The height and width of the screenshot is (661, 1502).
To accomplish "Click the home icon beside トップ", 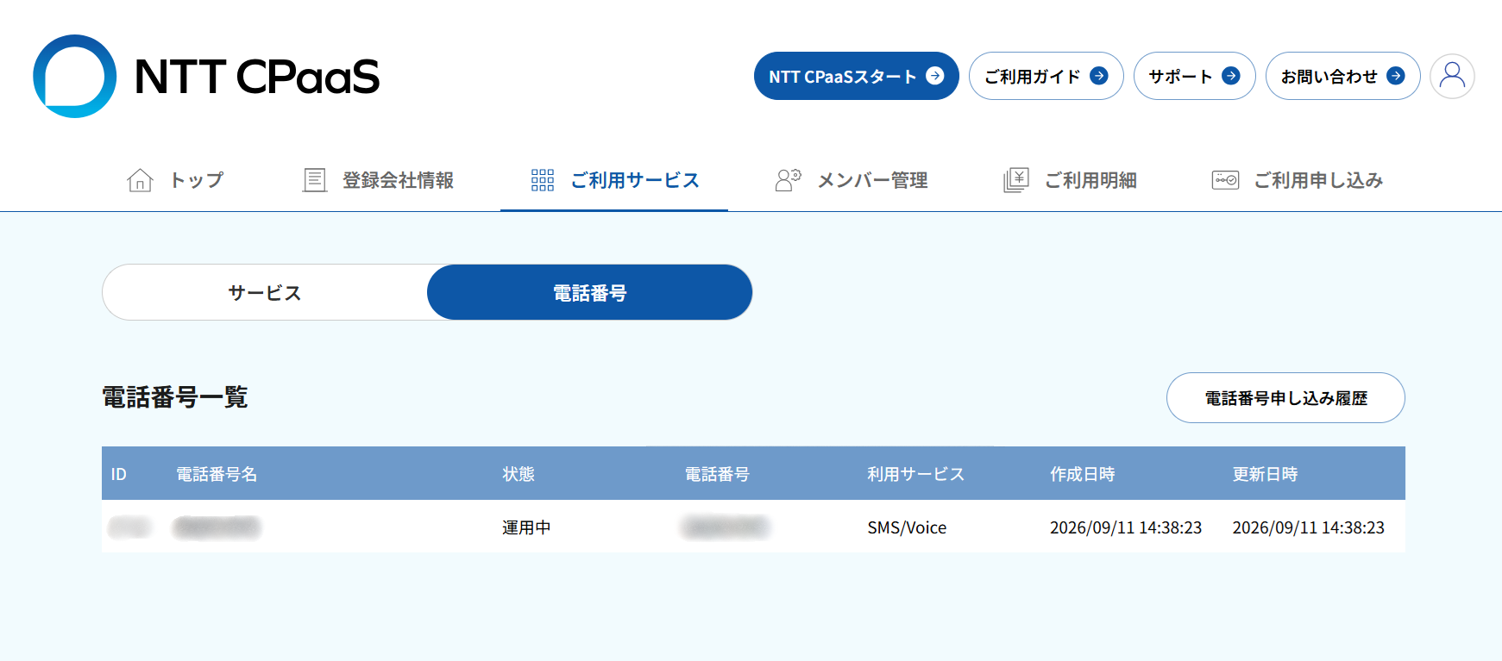I will pos(140,180).
